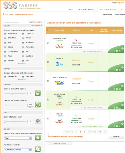Click the SMS per day number field

[30, 122]
